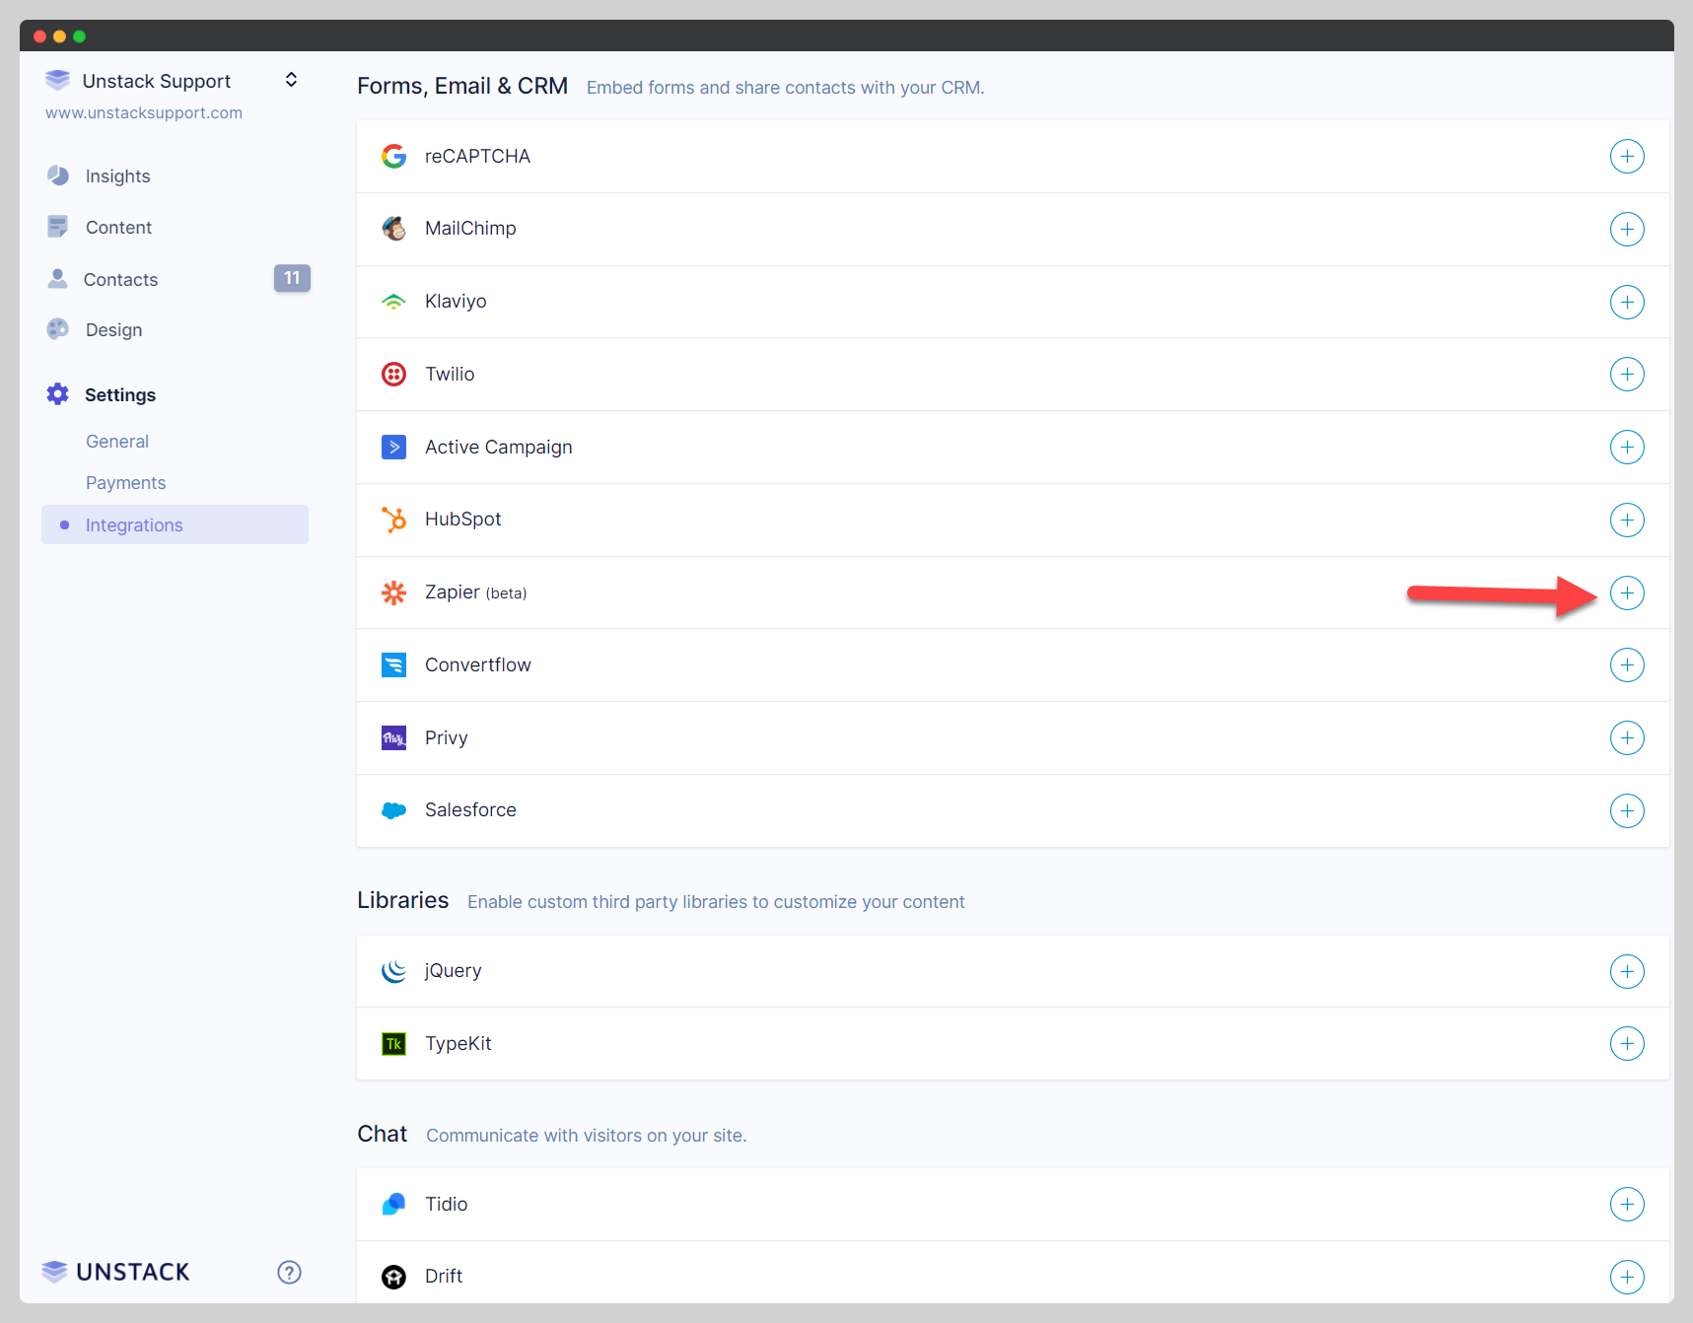Click the Settings gear icon
Viewport: 1693px width, 1323px height.
tap(57, 394)
